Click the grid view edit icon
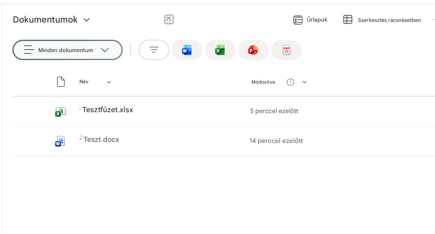The image size is (435, 234). coord(348,20)
